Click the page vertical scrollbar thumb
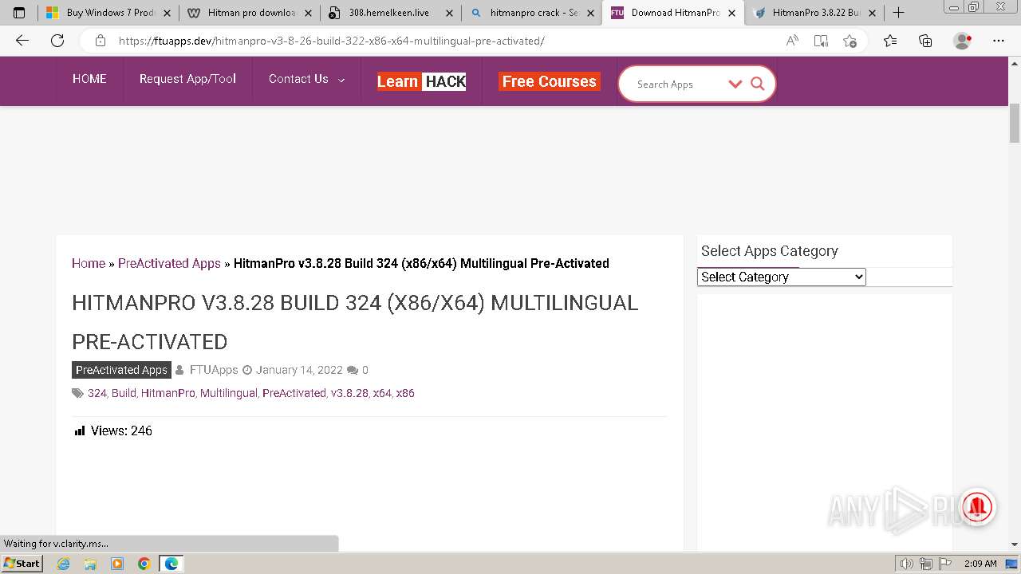This screenshot has height=574, width=1021. (x=1015, y=124)
